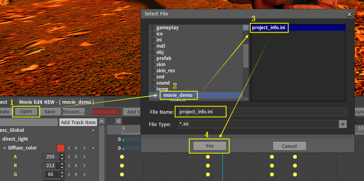The width and height of the screenshot is (364, 181).
Task: Jump to next keyframe on the R channel
Action: [x=84, y=166]
